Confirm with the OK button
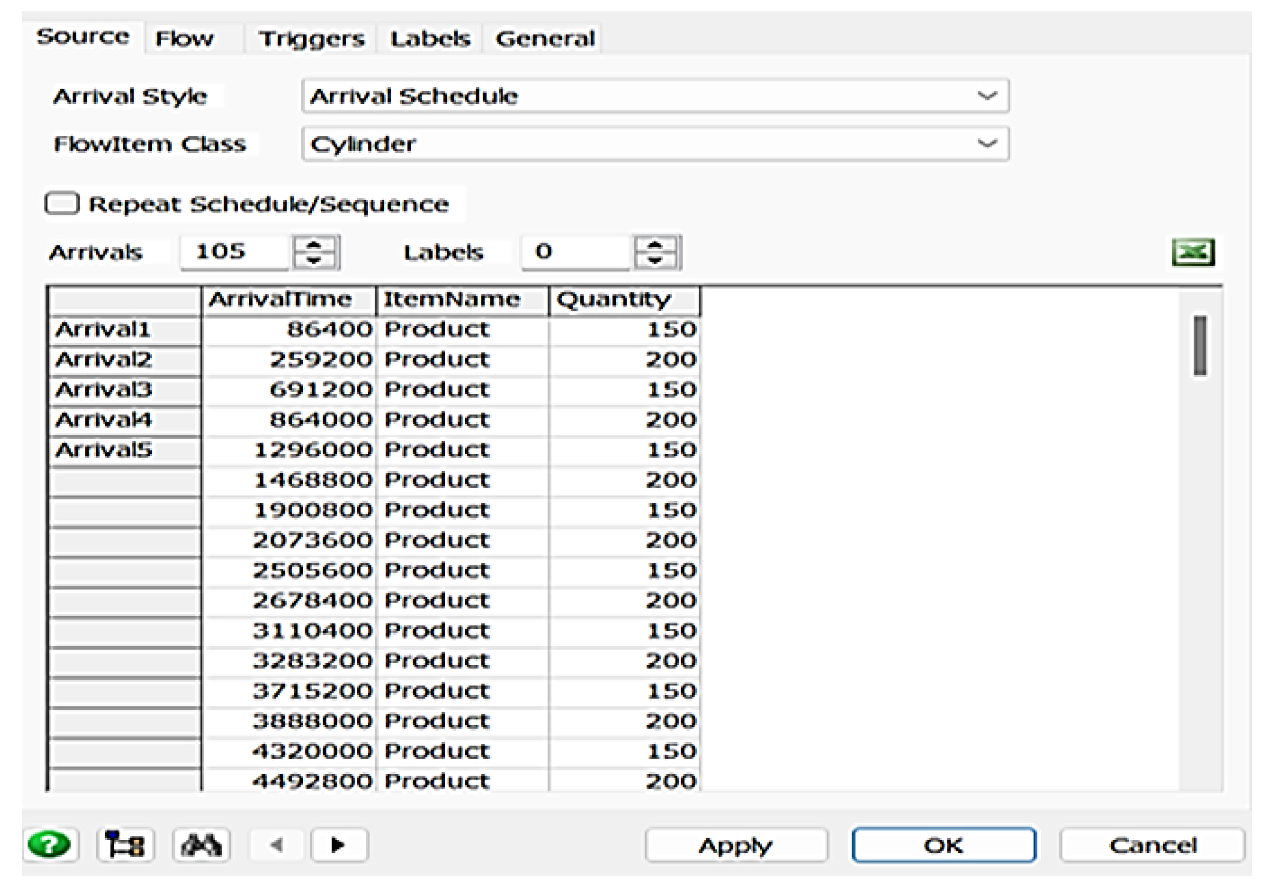This screenshot has width=1270, height=895. 944,845
